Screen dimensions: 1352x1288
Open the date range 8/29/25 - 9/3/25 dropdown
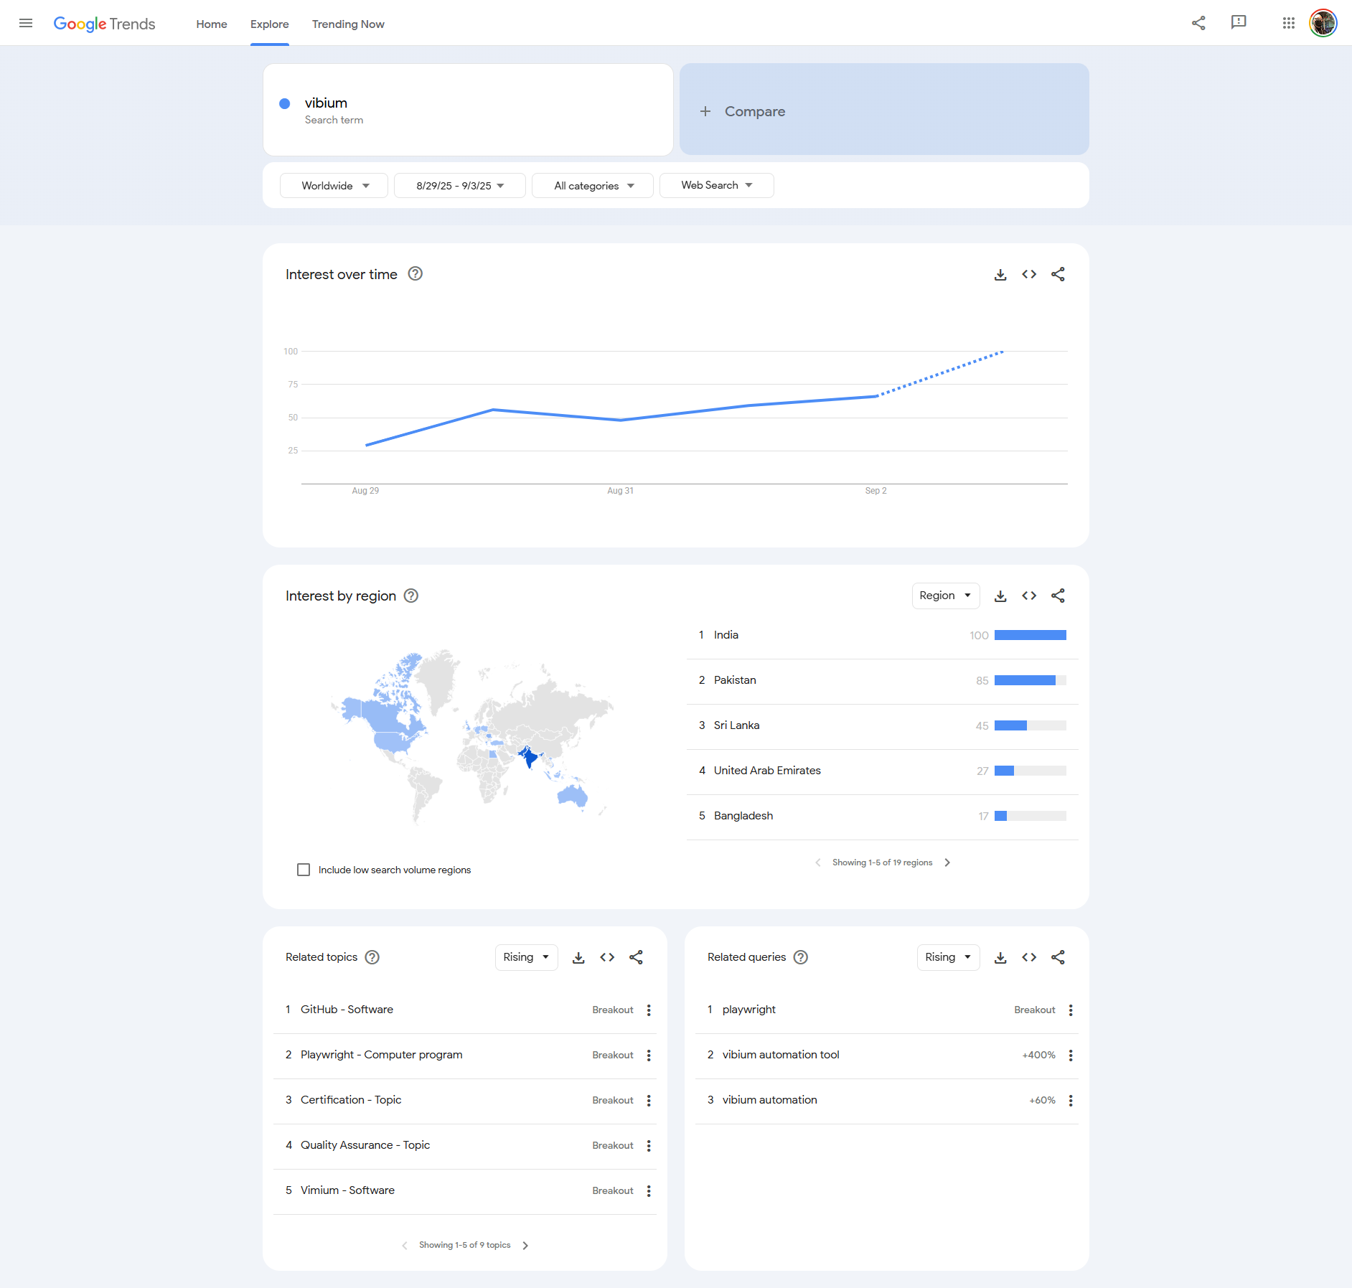tap(459, 186)
